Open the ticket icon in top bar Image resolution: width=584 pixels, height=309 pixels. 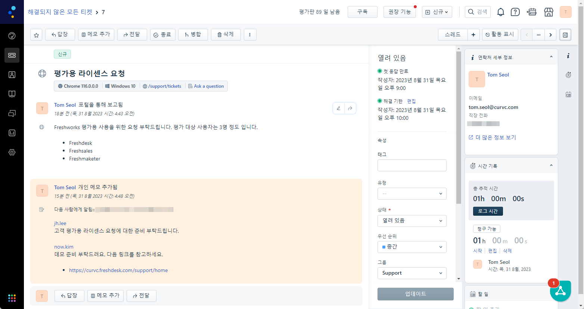pyautogui.click(x=532, y=12)
